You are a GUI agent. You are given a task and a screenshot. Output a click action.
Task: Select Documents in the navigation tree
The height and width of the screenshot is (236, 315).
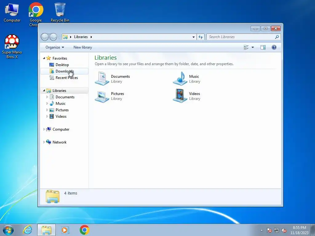(x=65, y=97)
